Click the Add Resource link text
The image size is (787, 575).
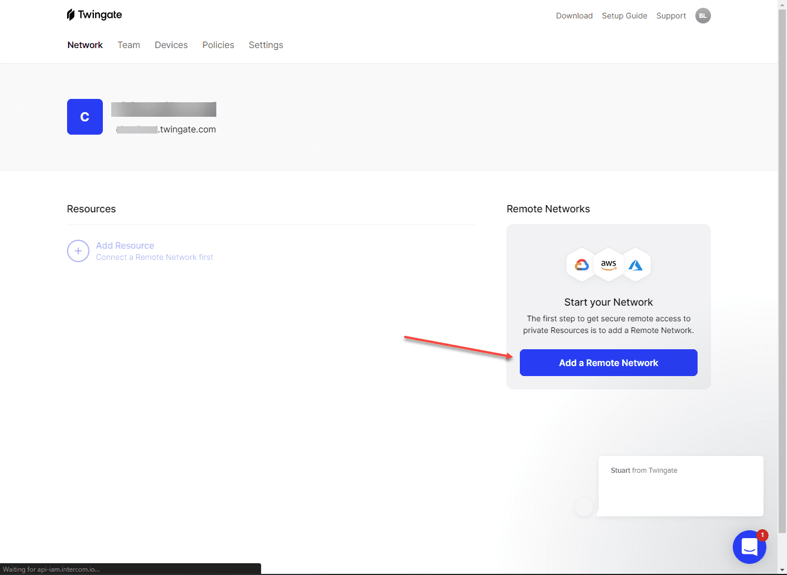point(125,246)
